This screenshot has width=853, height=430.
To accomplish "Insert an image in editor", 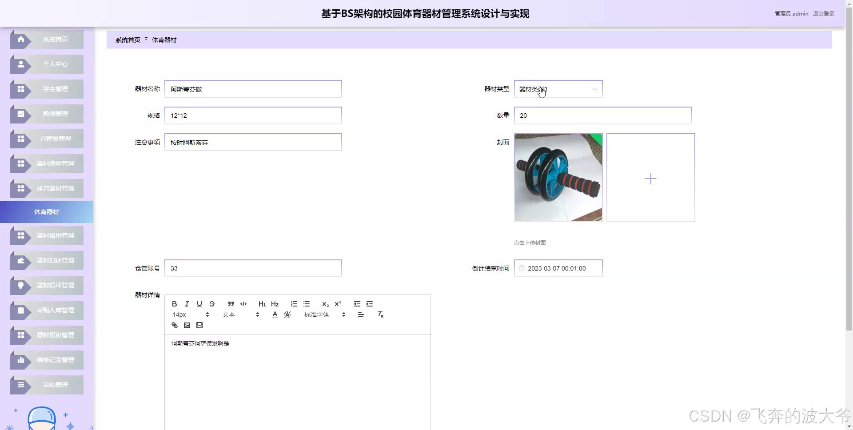I will (187, 325).
